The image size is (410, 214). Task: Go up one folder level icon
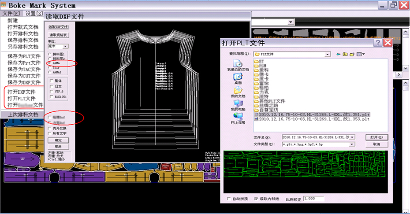(345, 54)
